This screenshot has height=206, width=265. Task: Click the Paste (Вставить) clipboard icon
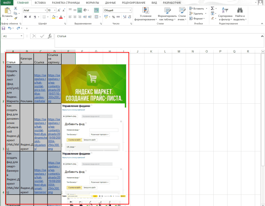[8, 10]
